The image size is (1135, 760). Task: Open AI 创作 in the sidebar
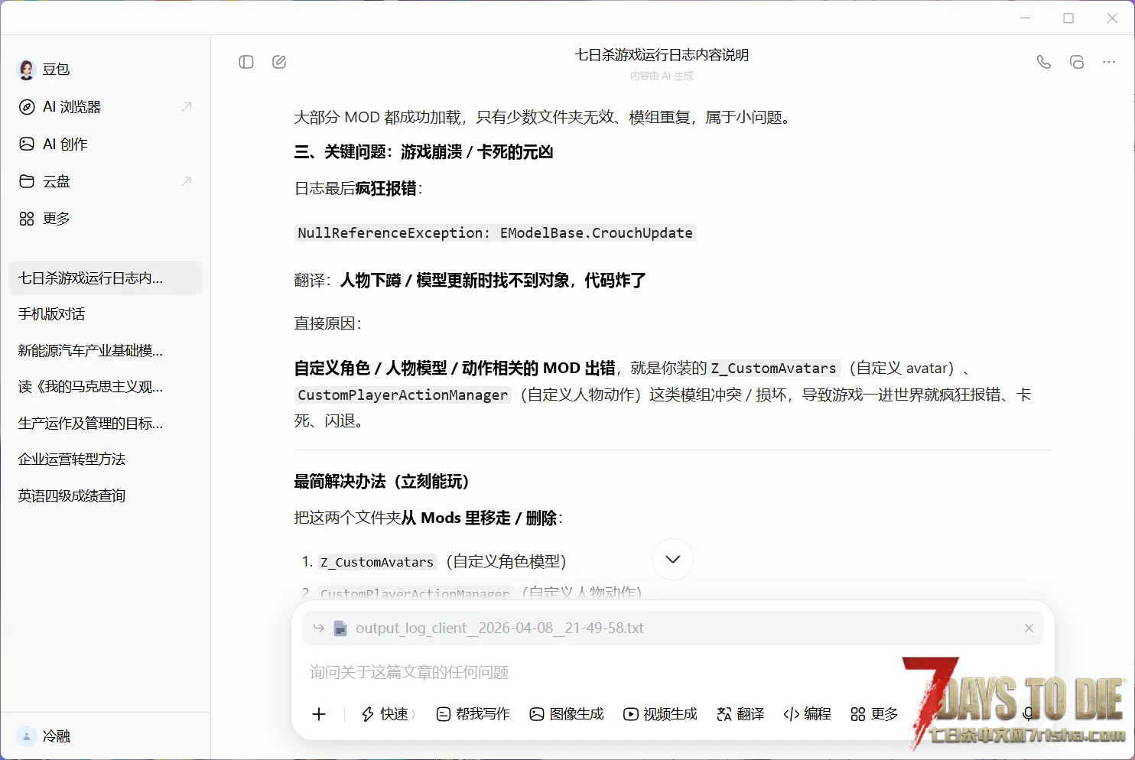coord(65,144)
